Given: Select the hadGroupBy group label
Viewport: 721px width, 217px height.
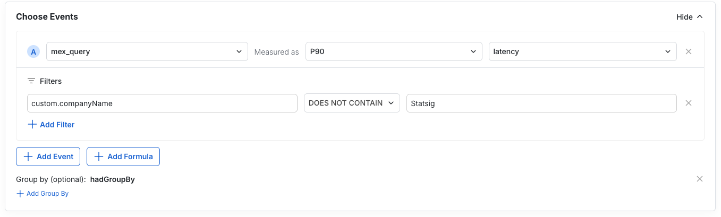Looking at the screenshot, I should [x=113, y=179].
